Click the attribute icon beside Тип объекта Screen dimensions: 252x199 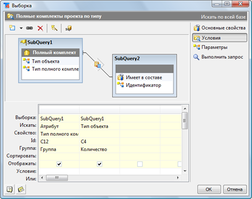[26, 61]
